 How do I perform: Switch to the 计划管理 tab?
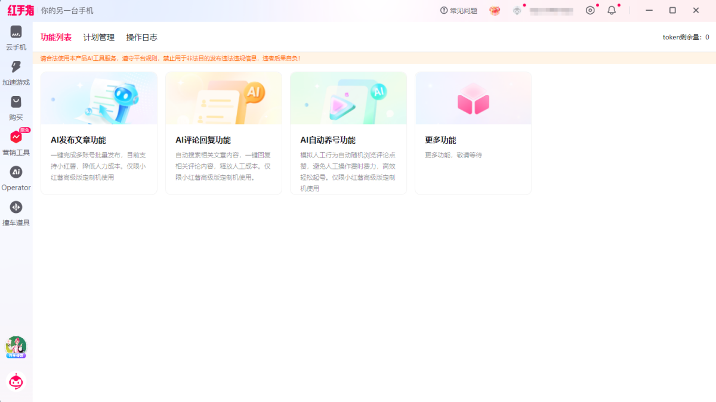99,37
